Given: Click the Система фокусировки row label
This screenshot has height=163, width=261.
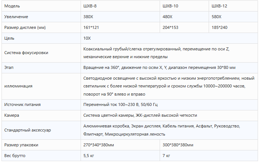Looking at the screenshot, I should pos(26,53).
